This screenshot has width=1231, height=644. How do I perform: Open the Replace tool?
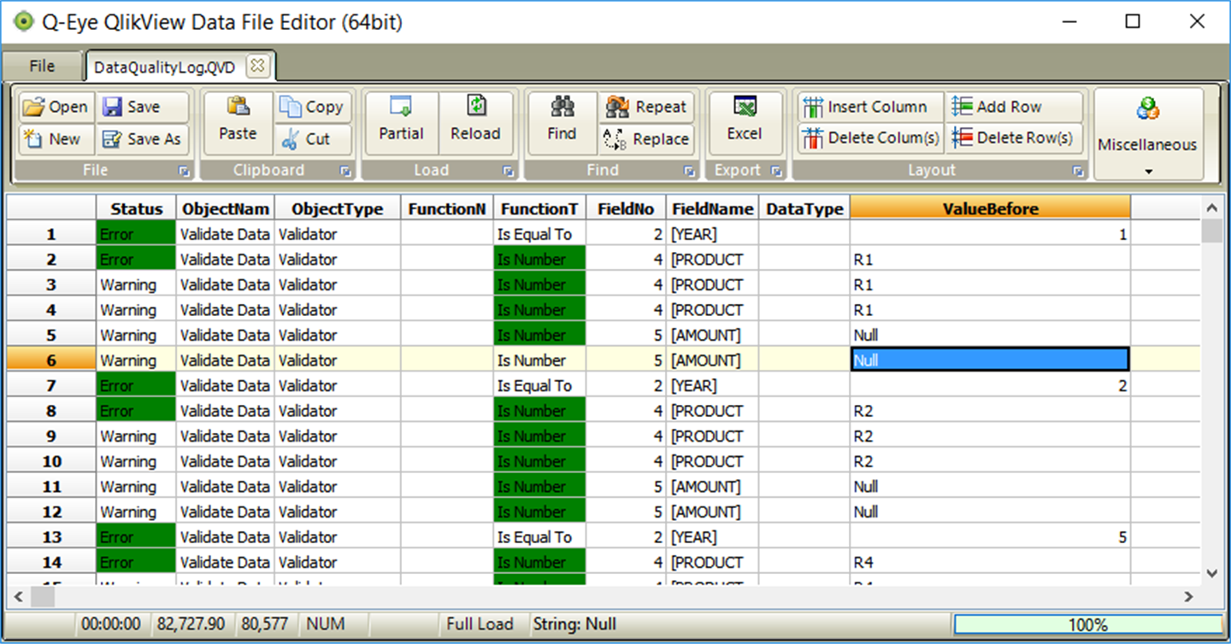[646, 139]
